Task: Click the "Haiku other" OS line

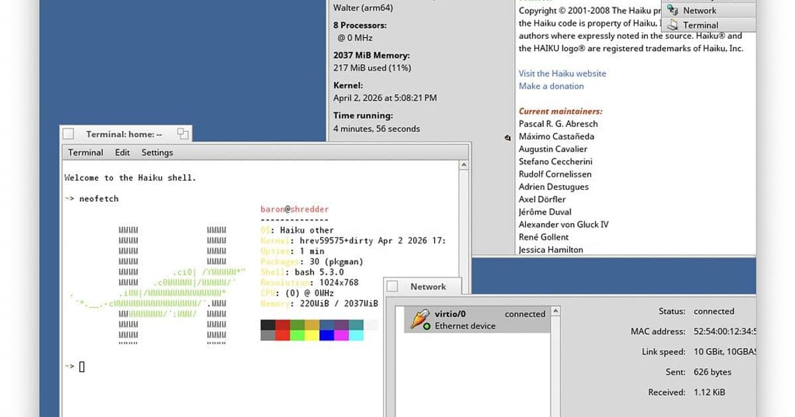Action: [x=307, y=230]
